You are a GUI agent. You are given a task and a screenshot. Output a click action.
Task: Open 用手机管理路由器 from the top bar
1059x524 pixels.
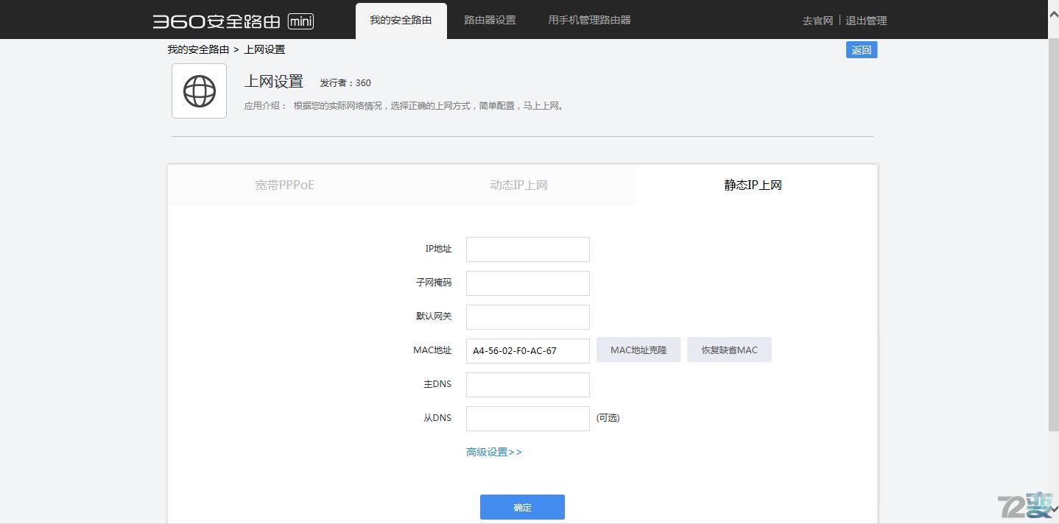coord(588,20)
